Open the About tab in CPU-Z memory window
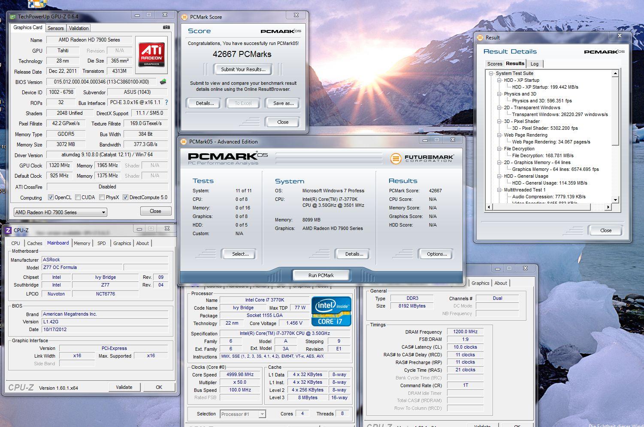This screenshot has height=427, width=644. click(x=501, y=283)
